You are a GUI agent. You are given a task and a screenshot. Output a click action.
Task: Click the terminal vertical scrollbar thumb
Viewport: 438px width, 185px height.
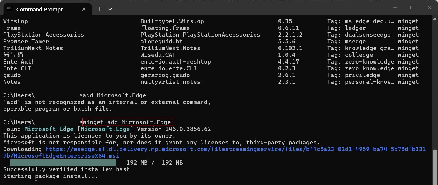click(435, 168)
